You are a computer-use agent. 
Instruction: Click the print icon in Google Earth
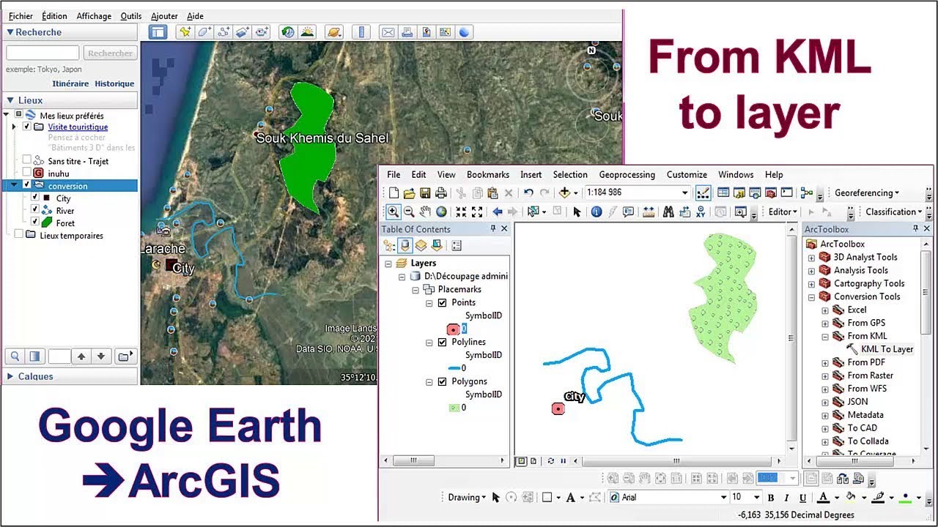point(407,32)
